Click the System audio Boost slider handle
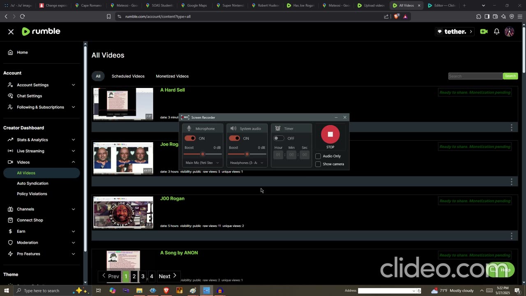The height and width of the screenshot is (296, 526). [247, 154]
